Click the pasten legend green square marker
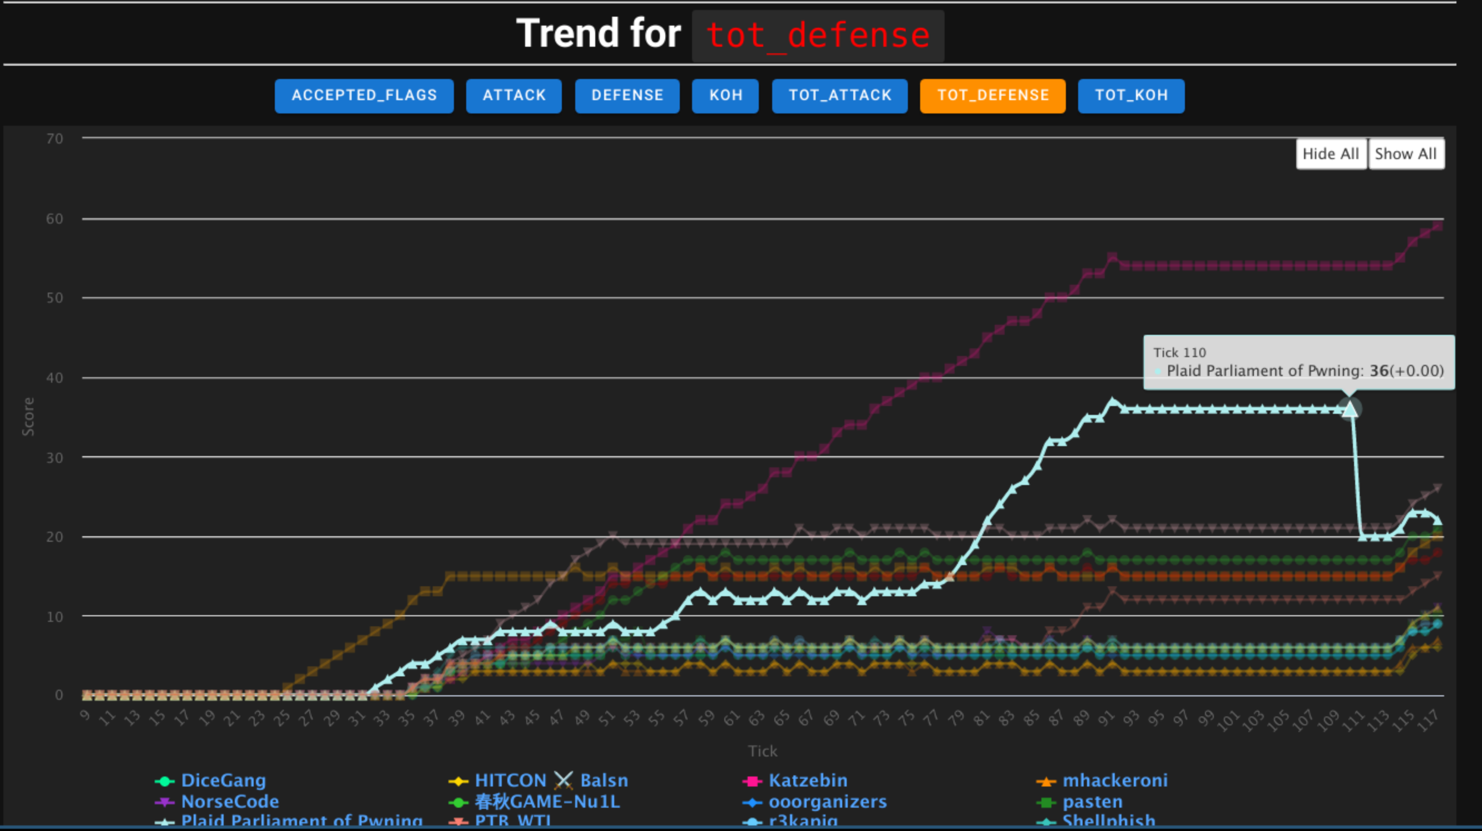The image size is (1482, 831). (1046, 802)
